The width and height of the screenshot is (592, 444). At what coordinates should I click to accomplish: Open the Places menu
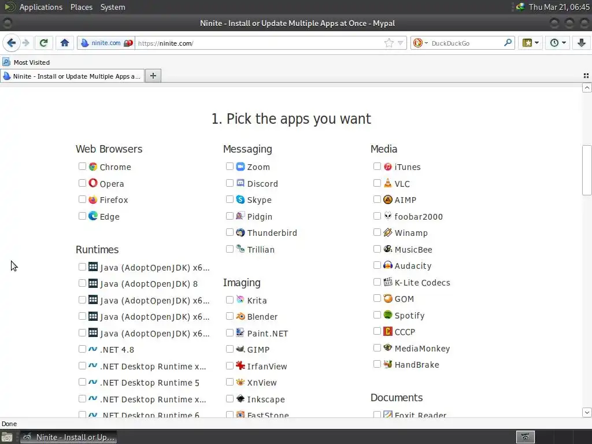coord(82,7)
